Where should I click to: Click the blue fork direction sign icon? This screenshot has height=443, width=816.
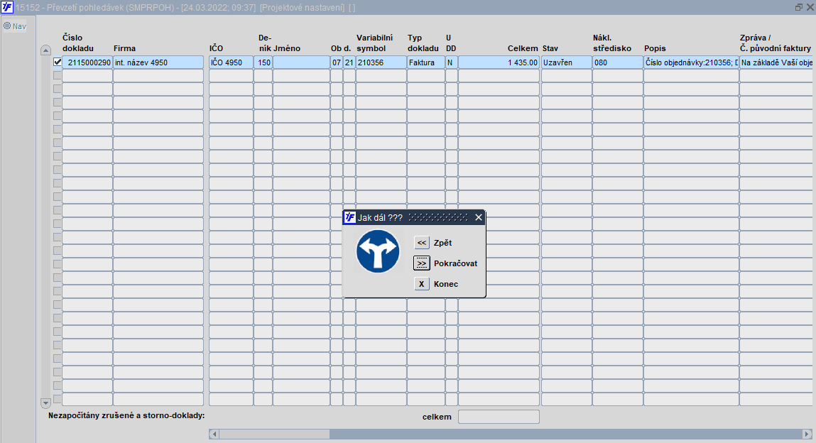pyautogui.click(x=378, y=251)
